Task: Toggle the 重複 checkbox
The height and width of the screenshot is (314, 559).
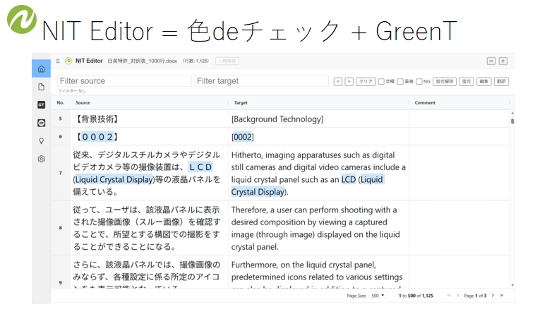Action: (x=400, y=82)
